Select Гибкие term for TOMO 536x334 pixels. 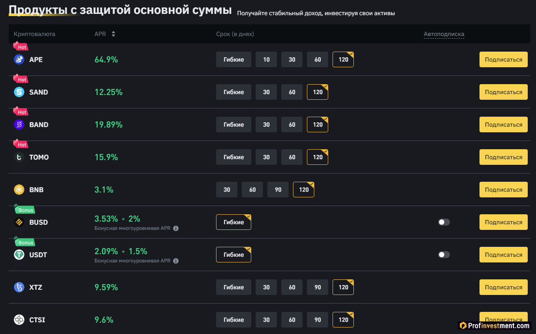[234, 157]
